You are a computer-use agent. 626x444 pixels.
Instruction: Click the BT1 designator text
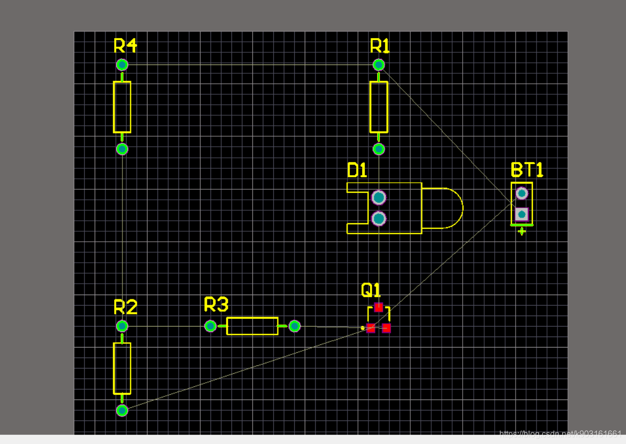point(527,170)
